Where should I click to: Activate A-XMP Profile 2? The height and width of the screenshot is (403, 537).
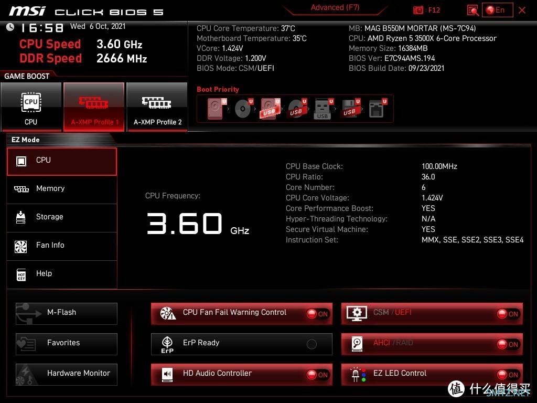[x=157, y=107]
